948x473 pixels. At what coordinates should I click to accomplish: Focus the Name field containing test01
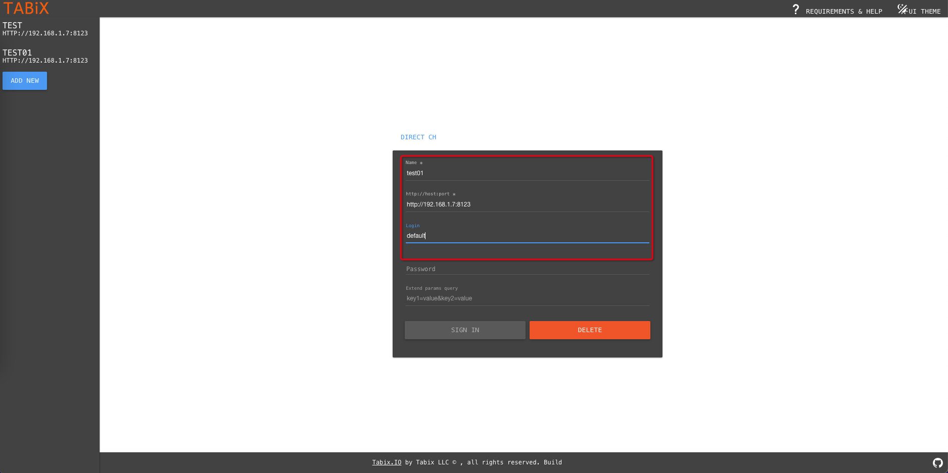[x=528, y=173]
